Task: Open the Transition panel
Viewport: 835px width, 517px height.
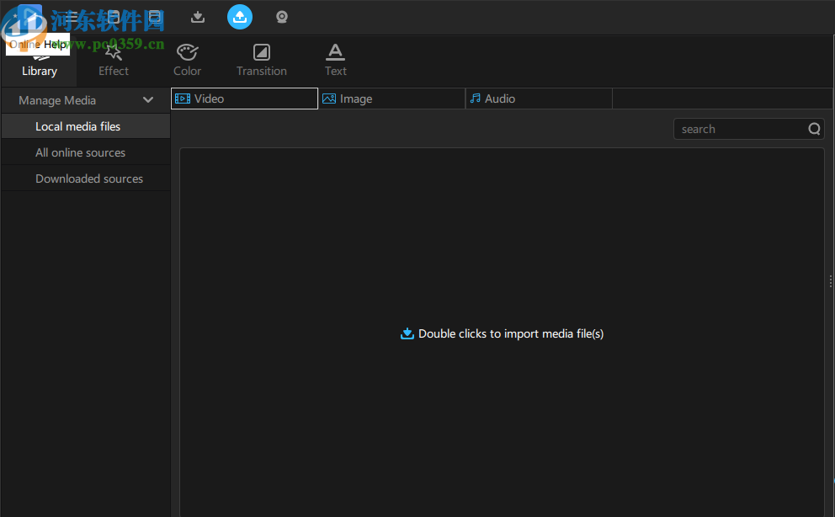Action: (x=262, y=61)
